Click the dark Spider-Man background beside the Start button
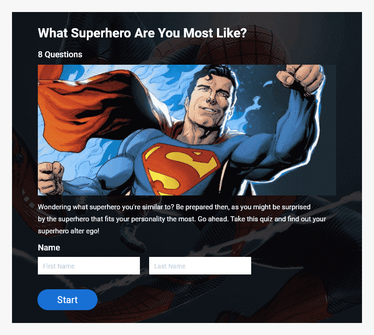The height and width of the screenshot is (335, 374). [x=191, y=300]
